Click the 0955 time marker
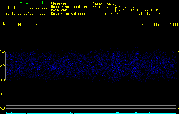Viewport: 179px width, 114px height. coord(88,25)
